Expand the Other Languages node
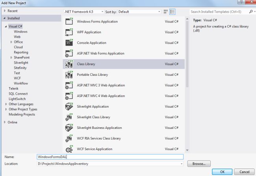The image size is (256, 176). pos(6,104)
